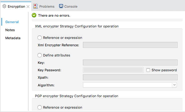
Task: Click the 'Key Password:' label
Action: (x=49, y=70)
